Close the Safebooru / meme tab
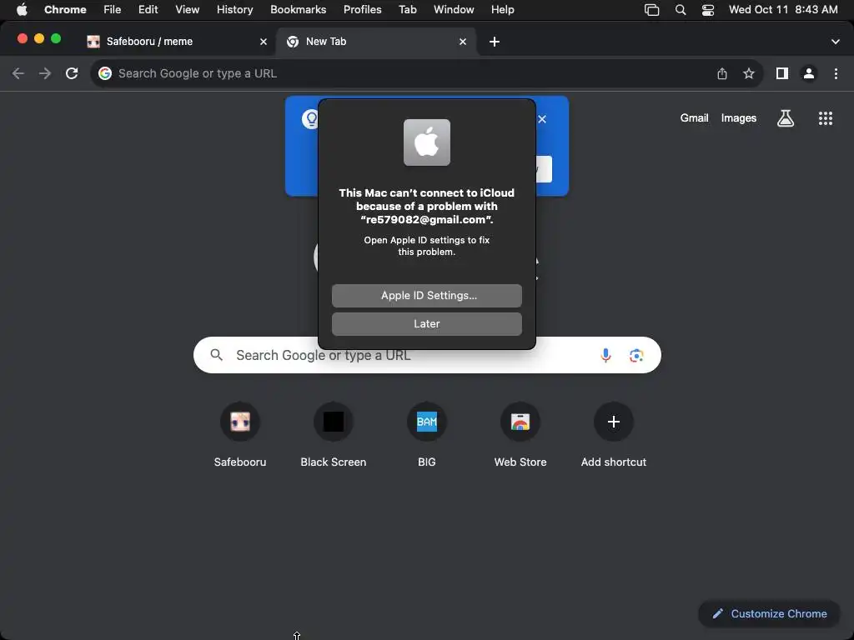854x640 pixels. pyautogui.click(x=263, y=42)
